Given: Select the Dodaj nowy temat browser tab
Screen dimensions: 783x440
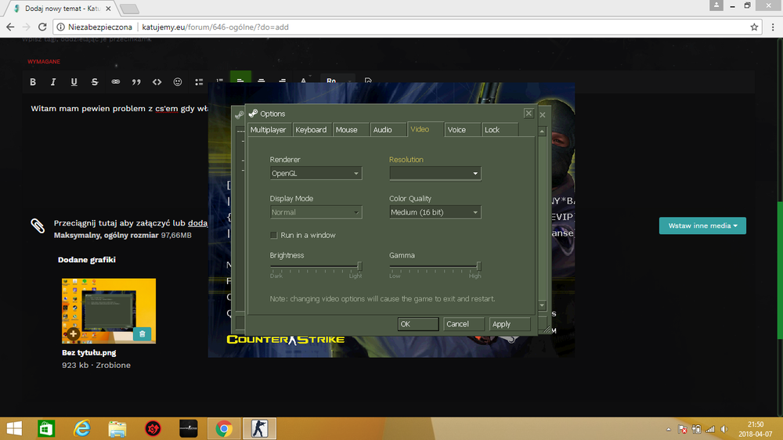Looking at the screenshot, I should (x=62, y=9).
